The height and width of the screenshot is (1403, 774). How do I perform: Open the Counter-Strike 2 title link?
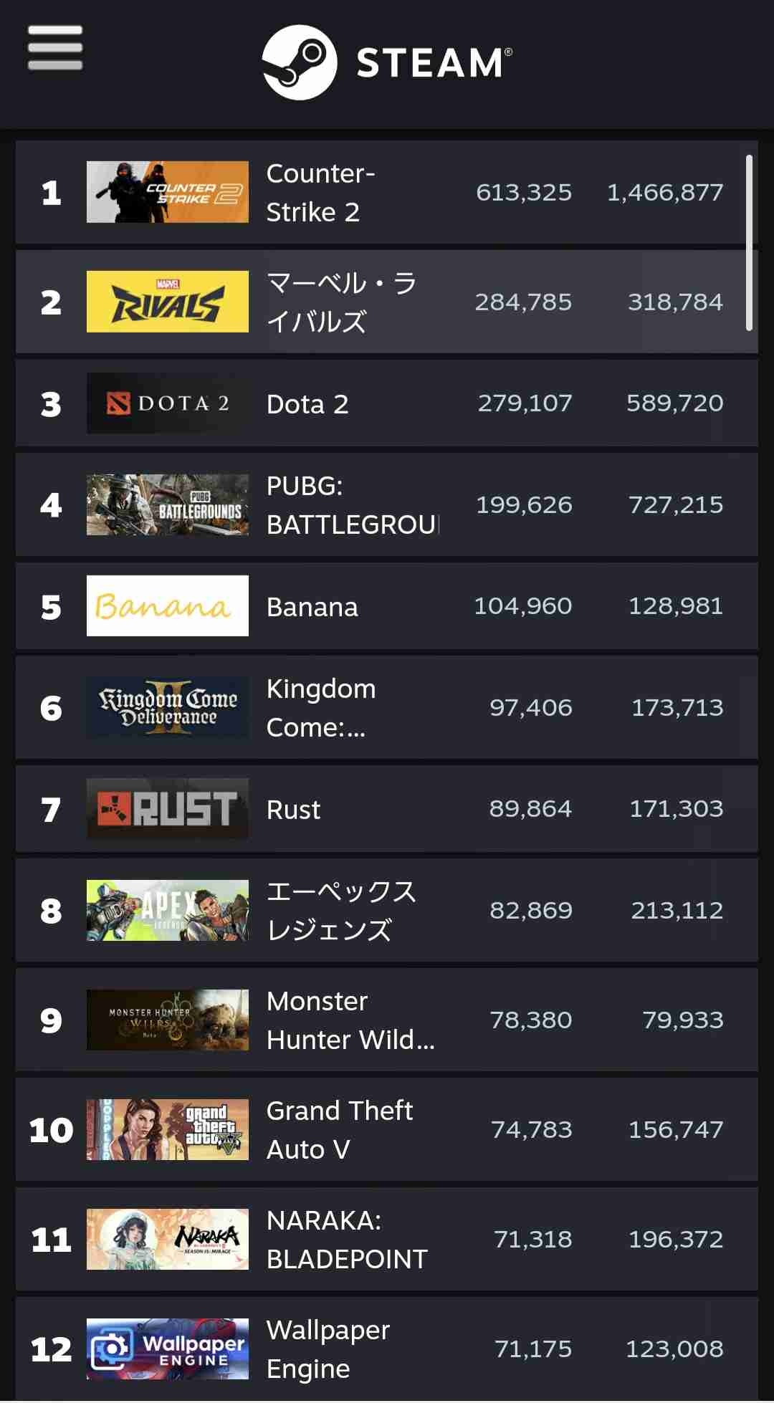[x=320, y=193]
